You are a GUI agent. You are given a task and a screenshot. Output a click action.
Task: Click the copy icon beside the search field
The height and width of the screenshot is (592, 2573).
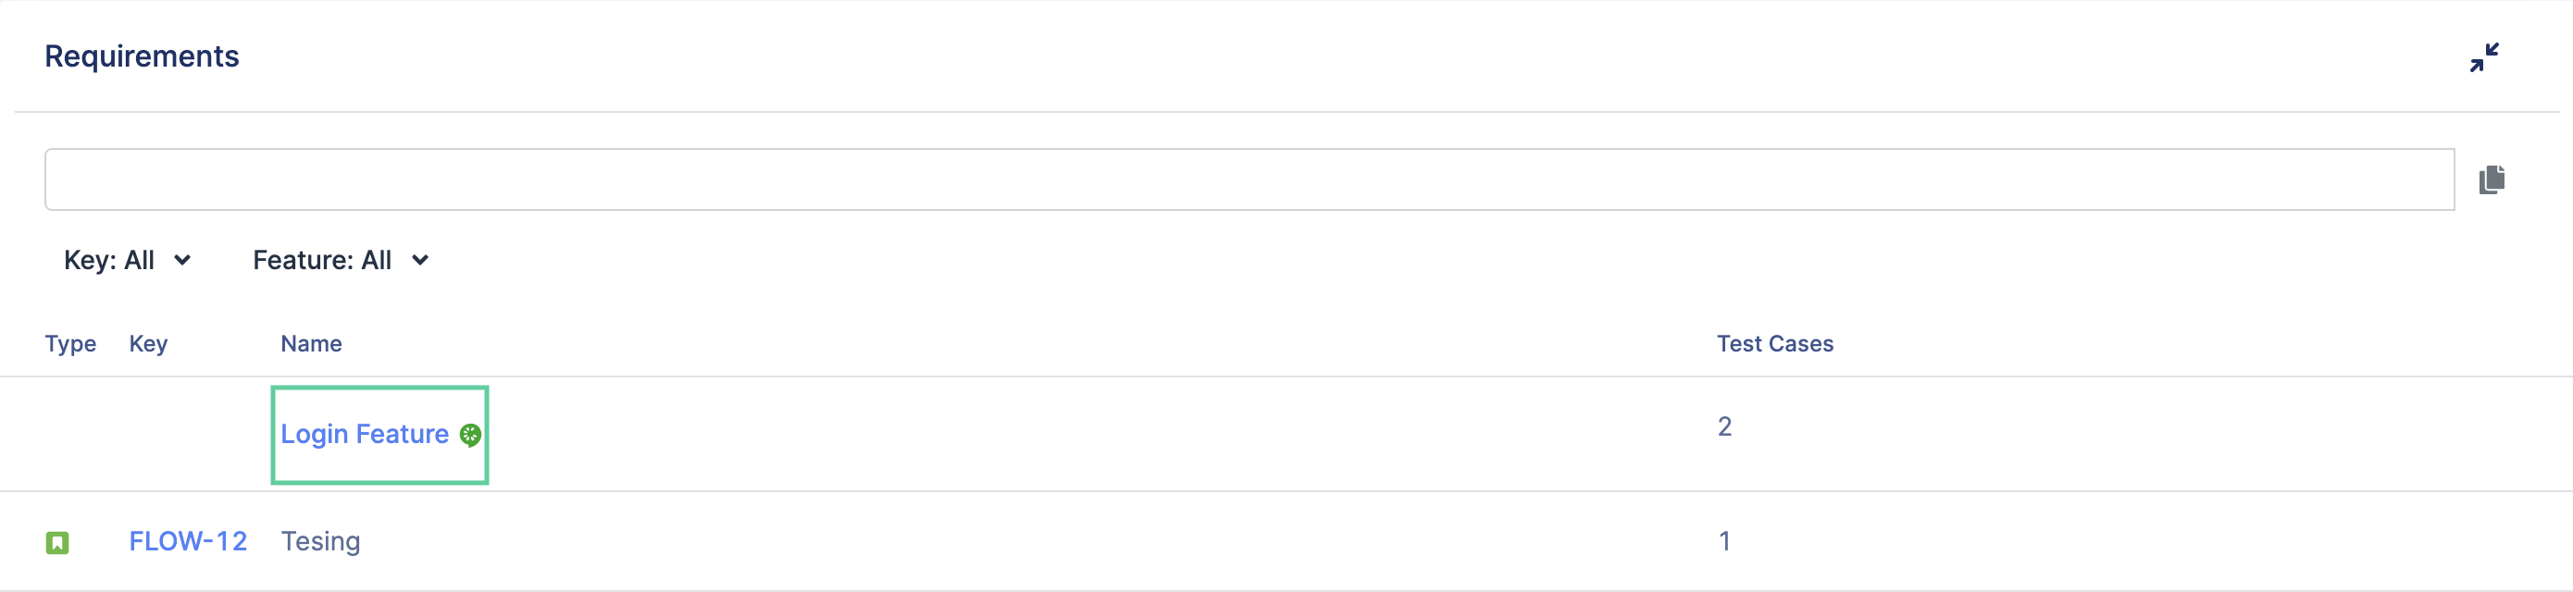(2492, 179)
